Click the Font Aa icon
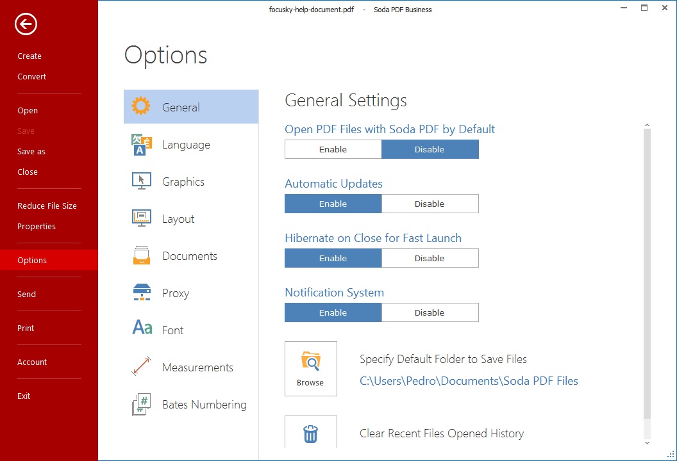677x461 pixels. click(141, 329)
